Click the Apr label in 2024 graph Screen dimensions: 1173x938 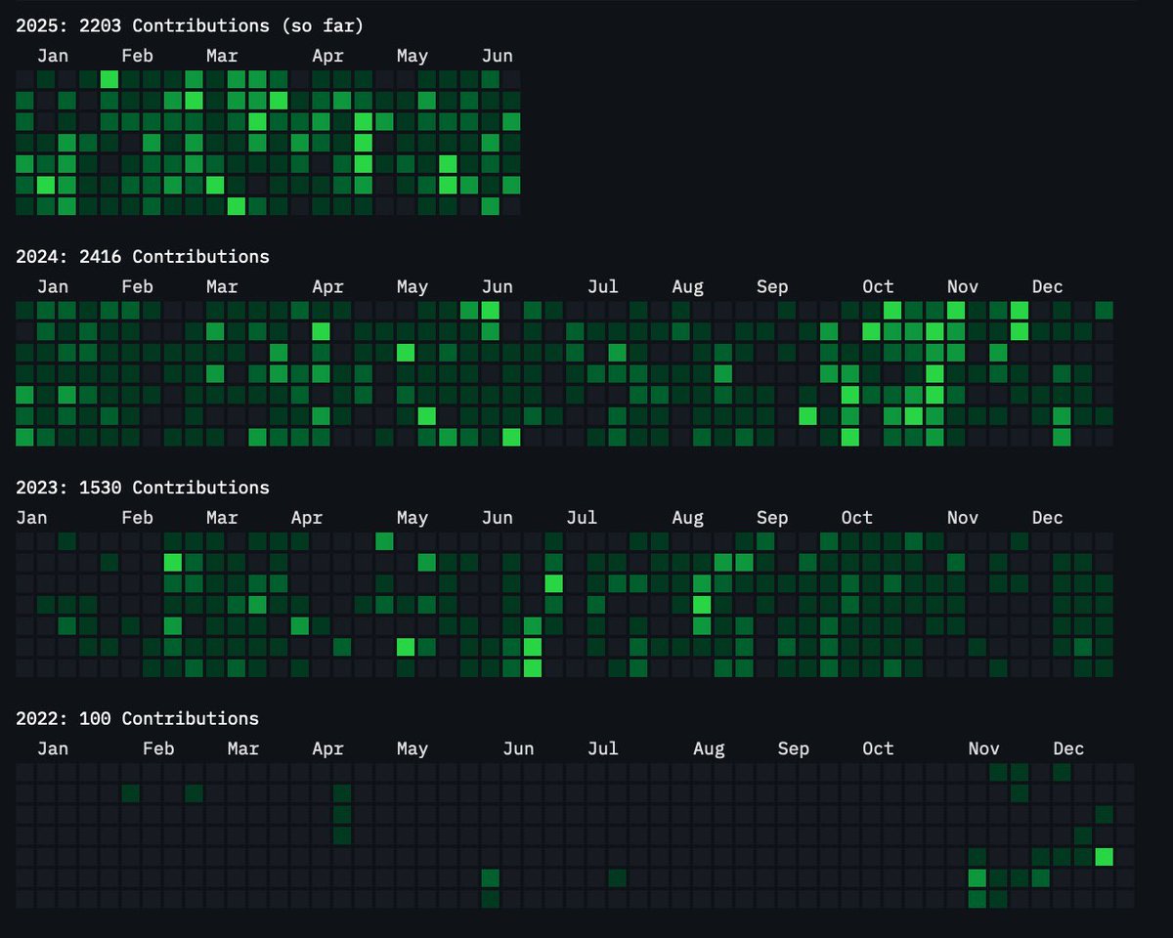pyautogui.click(x=327, y=286)
